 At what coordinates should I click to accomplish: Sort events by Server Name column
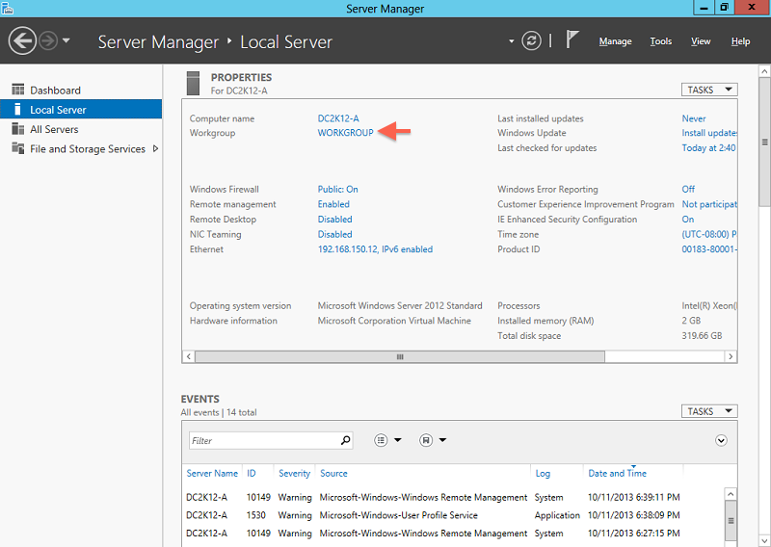[x=212, y=473]
